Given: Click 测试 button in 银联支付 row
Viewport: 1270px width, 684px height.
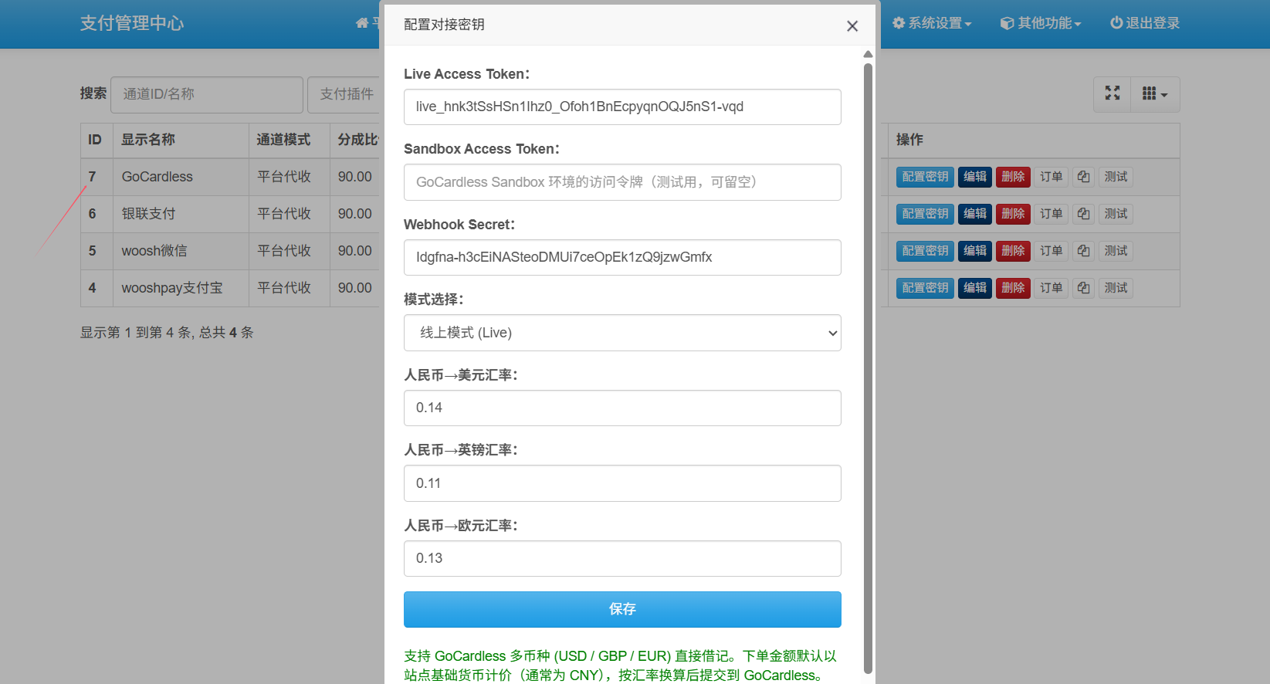Looking at the screenshot, I should [1115, 214].
